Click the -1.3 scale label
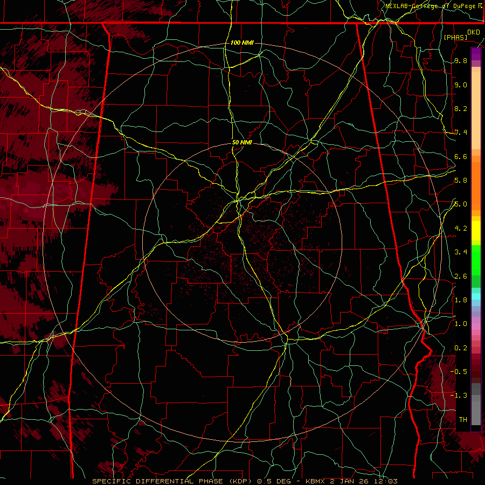Screen dimensions: 485x485 [459, 396]
